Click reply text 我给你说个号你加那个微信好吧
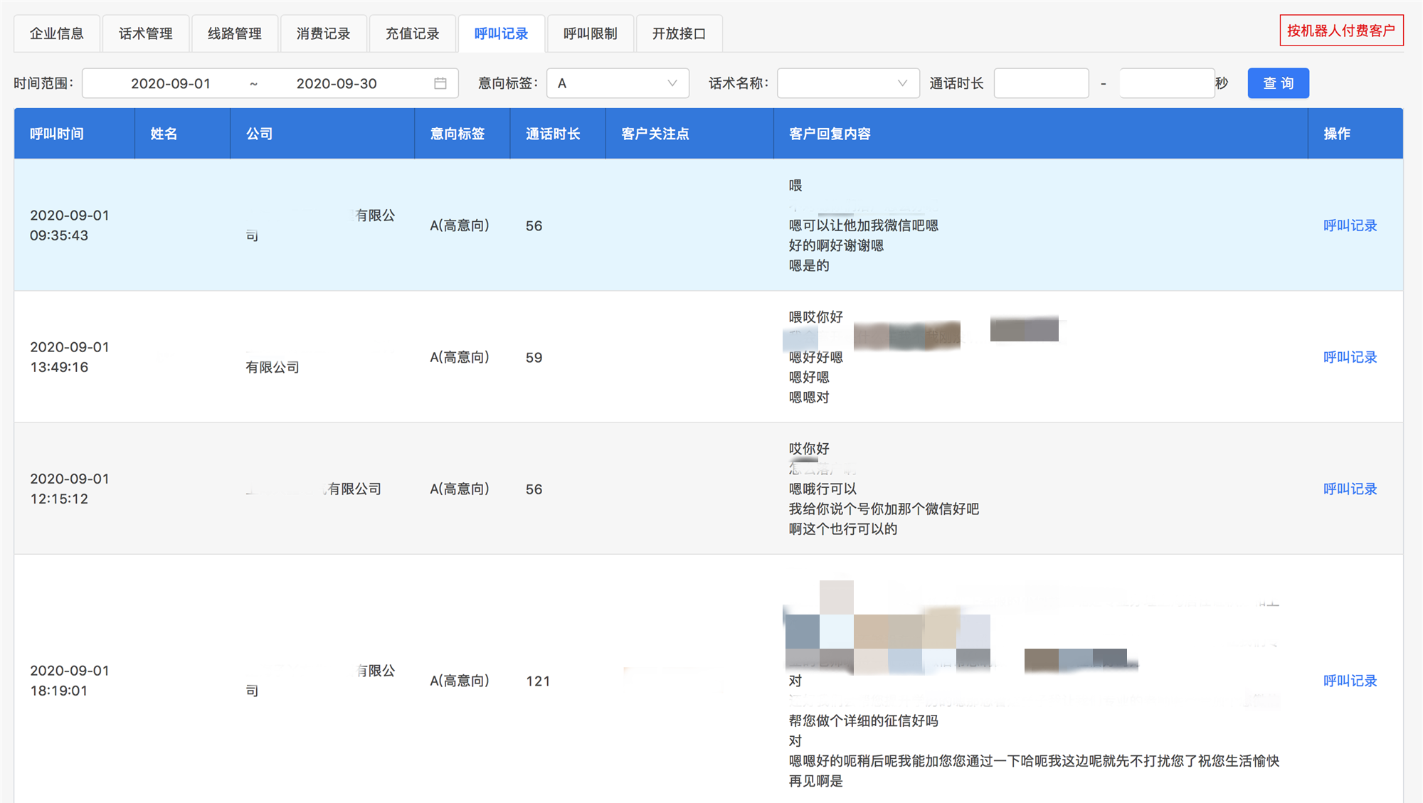The image size is (1423, 803). point(884,509)
